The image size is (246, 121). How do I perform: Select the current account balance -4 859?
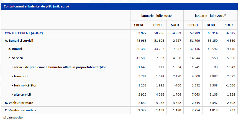[x=176, y=33]
